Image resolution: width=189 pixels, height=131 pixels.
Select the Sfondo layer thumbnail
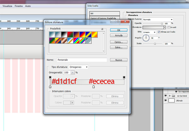point(172,100)
